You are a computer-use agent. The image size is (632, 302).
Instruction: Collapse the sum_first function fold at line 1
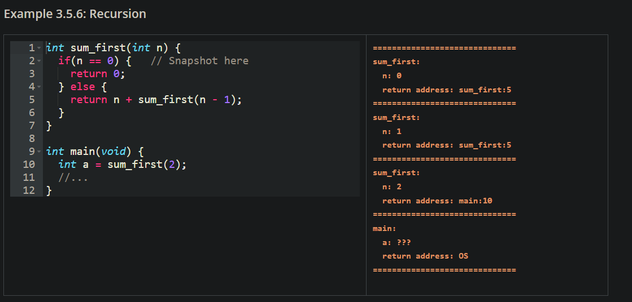pyautogui.click(x=38, y=48)
